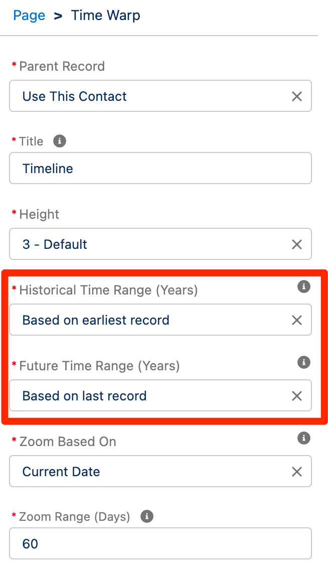Open the Historical Time Range chooser
Viewport: 328px width, 576px height.
coord(150,320)
